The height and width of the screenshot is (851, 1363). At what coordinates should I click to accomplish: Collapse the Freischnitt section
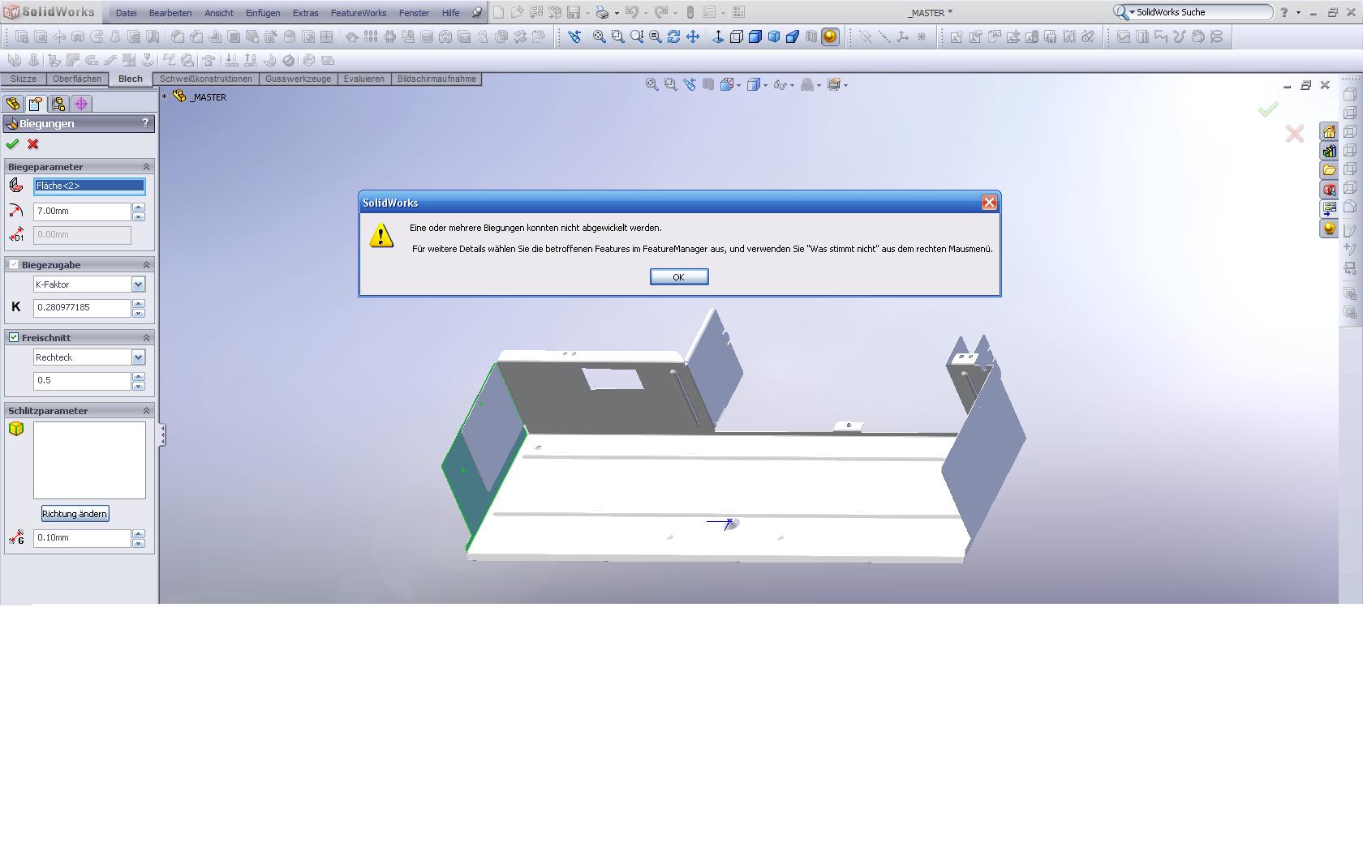coord(147,338)
